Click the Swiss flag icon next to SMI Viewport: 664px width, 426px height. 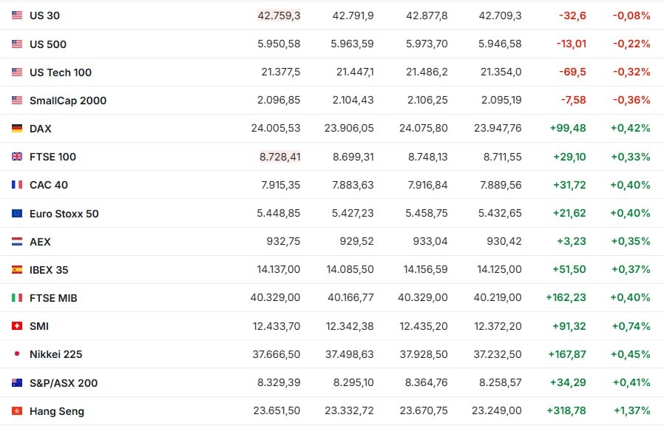tap(17, 326)
